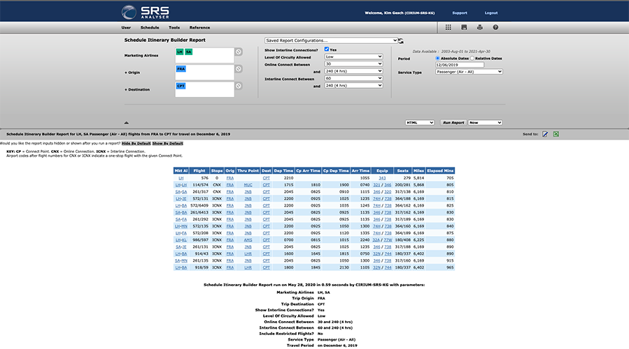Click inside the Destination input box
Viewport: 629px width, 349px height.
click(x=204, y=89)
